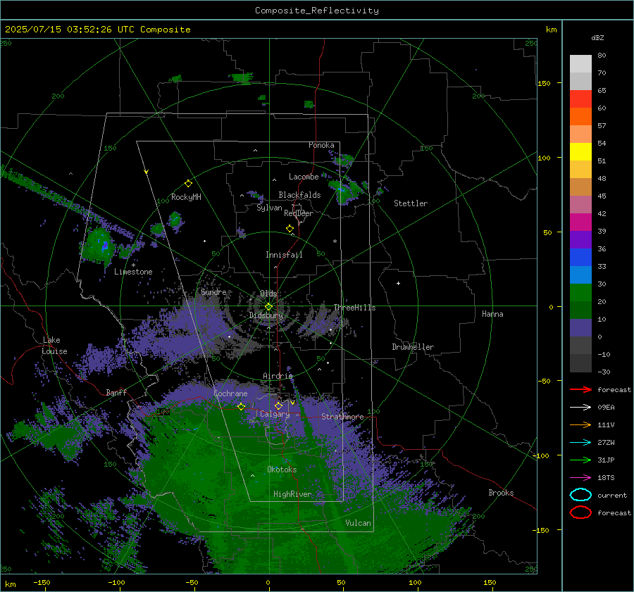634x592 pixels.
Task: Click the Okotoks city label
Action: tap(282, 470)
